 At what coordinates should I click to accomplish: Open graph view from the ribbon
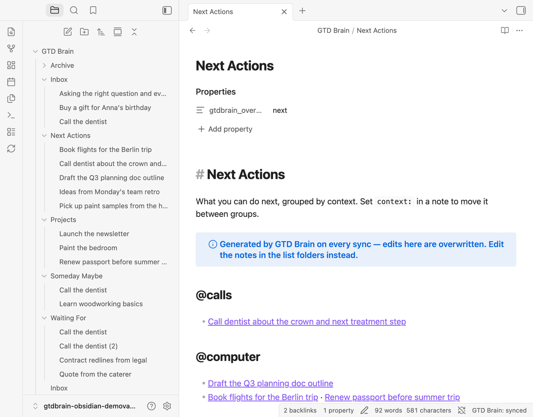11,48
